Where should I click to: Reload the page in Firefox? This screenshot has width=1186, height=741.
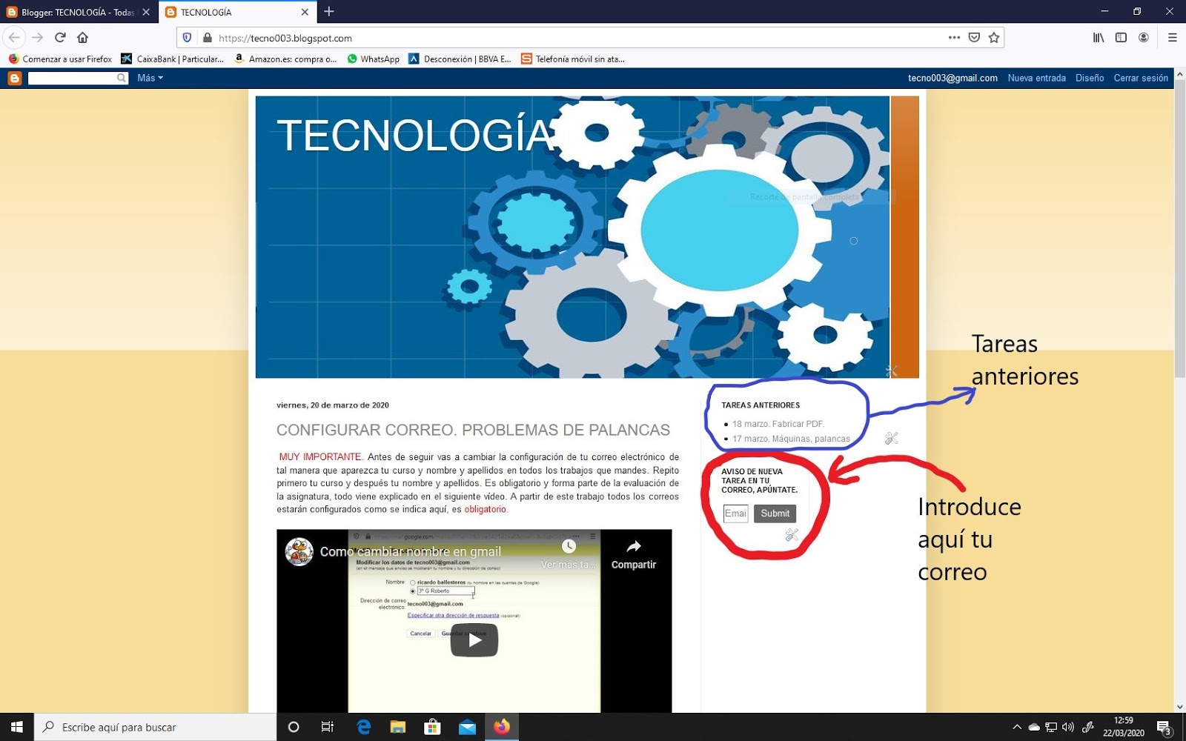[58, 37]
